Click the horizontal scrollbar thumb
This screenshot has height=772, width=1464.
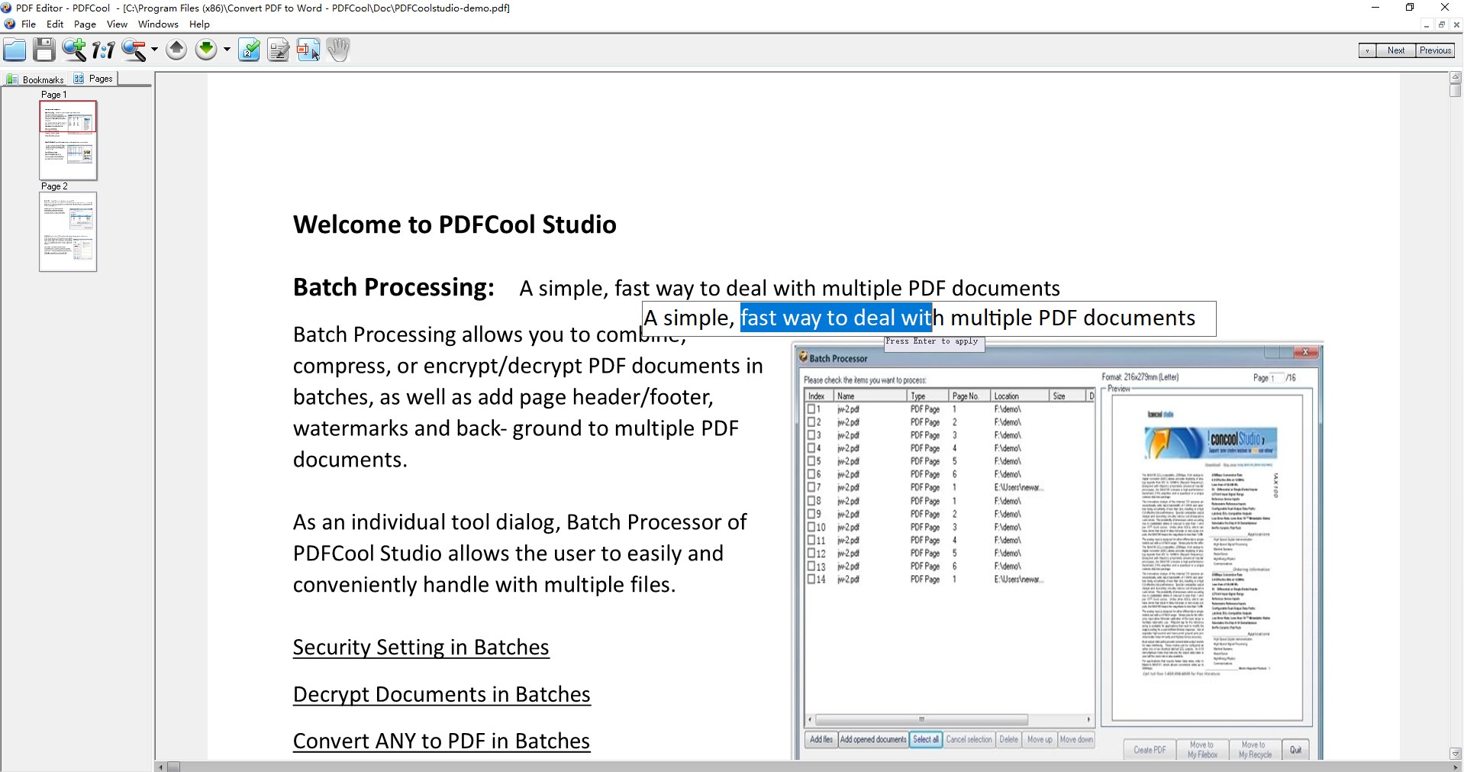tap(173, 767)
